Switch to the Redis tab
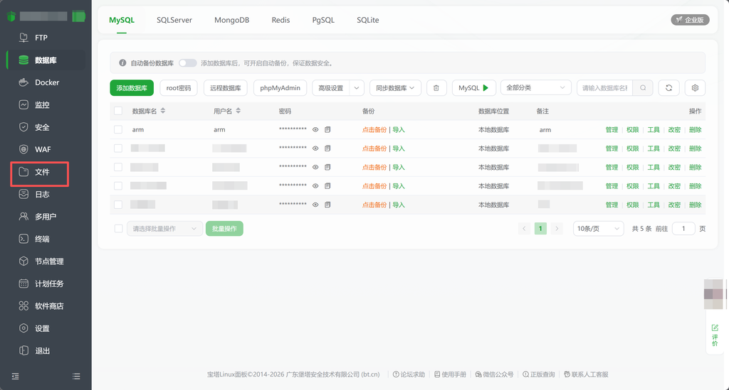This screenshot has width=729, height=390. [280, 20]
